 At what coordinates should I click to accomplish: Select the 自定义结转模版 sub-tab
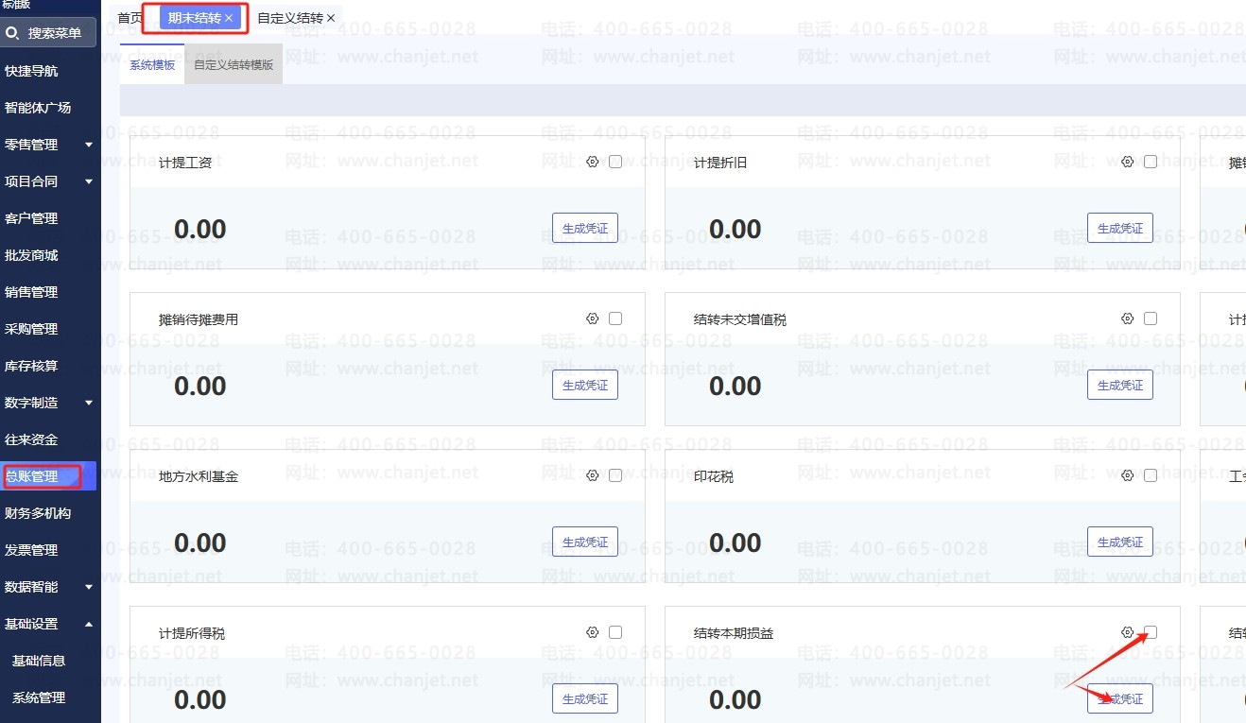tap(234, 65)
